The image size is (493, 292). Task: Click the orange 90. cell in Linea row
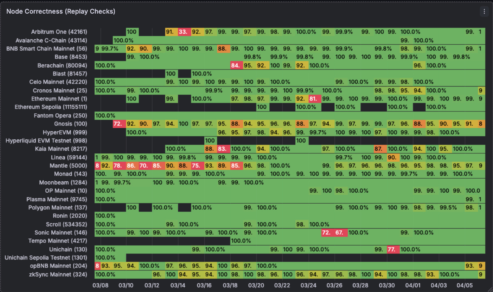393,157
